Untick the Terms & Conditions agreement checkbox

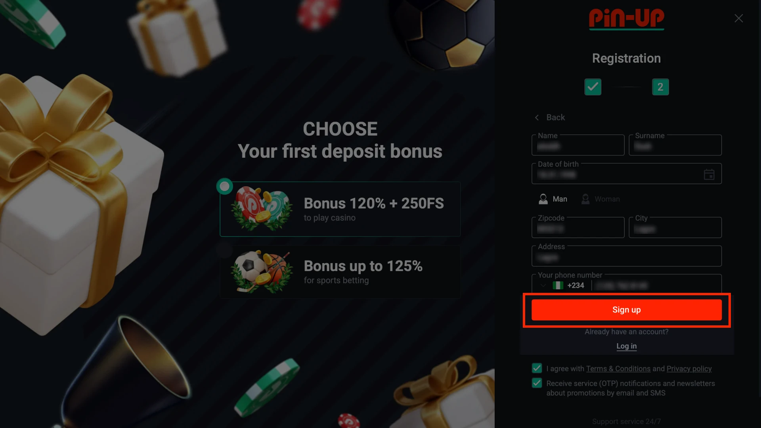coord(537,368)
